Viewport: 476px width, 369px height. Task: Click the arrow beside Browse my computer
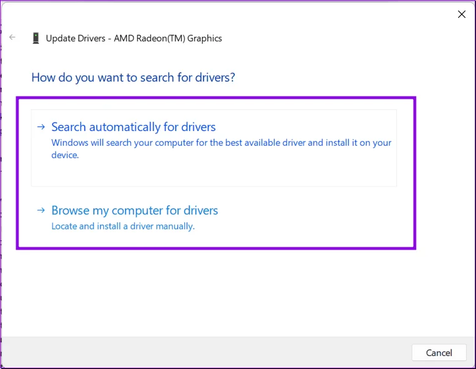pos(41,210)
